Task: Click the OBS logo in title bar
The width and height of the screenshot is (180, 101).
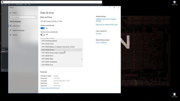Action: coord(3,2)
